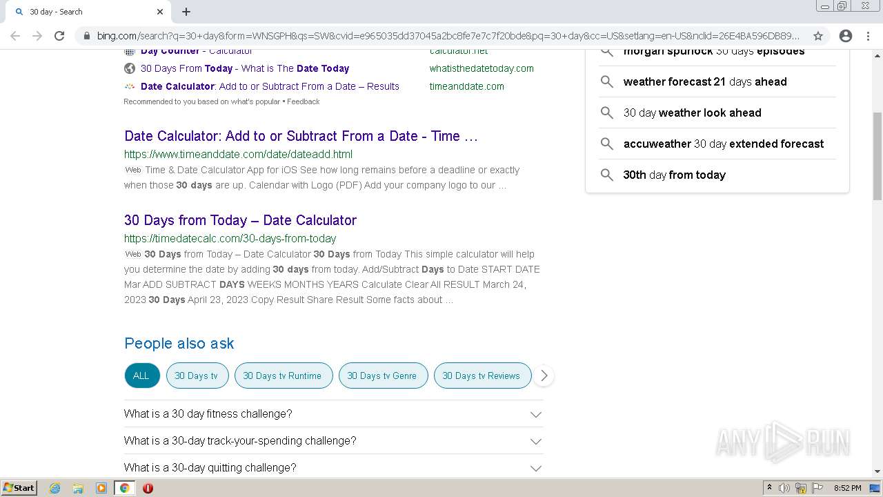Click the Action Center flag tray icon

click(x=817, y=488)
